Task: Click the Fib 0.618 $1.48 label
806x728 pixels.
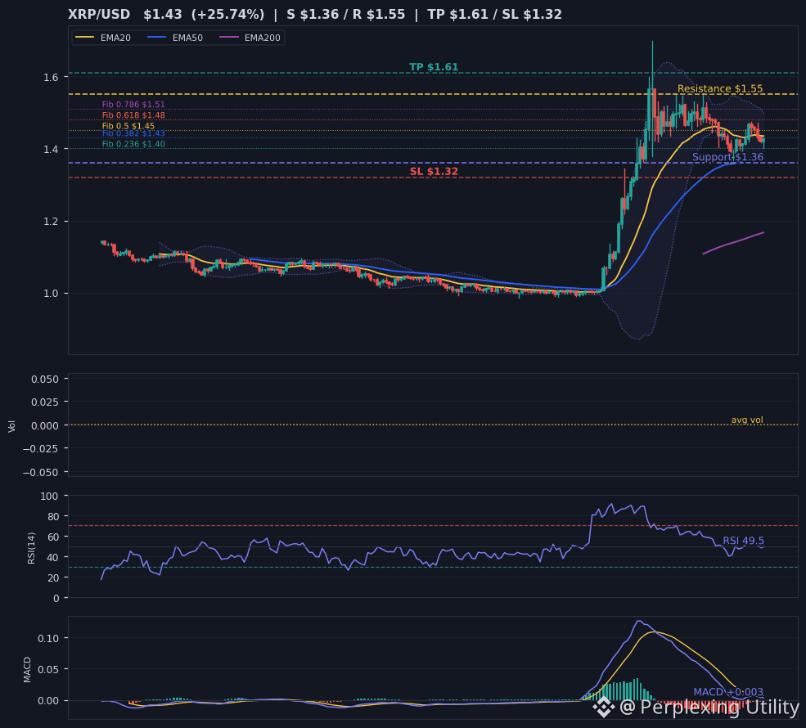Action: (133, 115)
